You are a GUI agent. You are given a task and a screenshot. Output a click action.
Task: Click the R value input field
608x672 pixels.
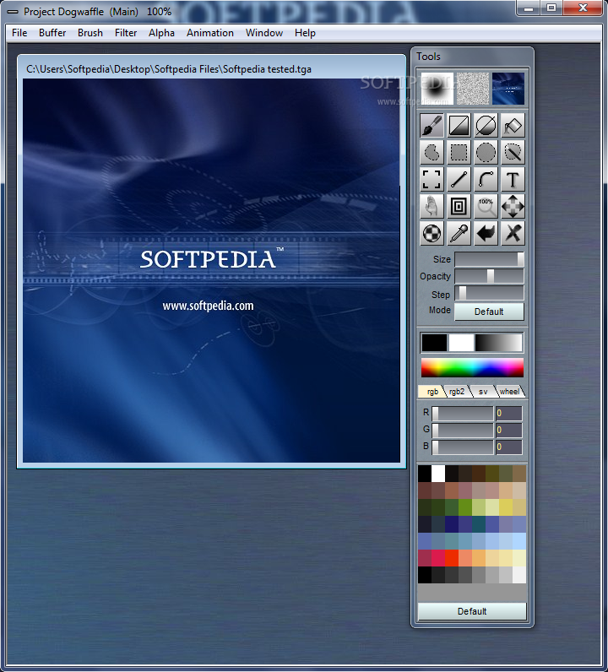tap(509, 414)
